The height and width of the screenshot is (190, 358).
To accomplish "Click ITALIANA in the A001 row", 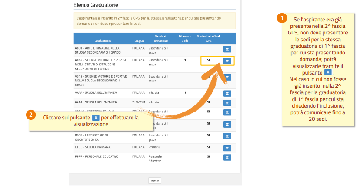I will pyautogui.click(x=138, y=48).
